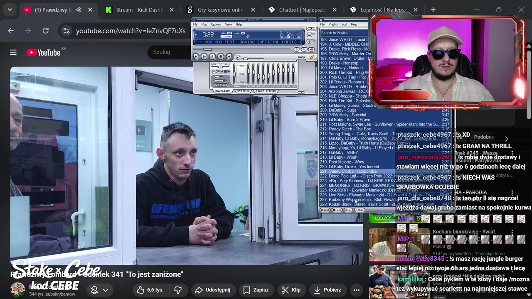This screenshot has height=299, width=532.
Task: Dislike the video with thumbs down
Action: click(x=178, y=290)
